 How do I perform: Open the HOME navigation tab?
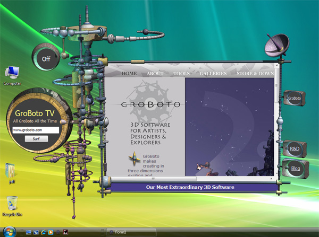click(129, 74)
